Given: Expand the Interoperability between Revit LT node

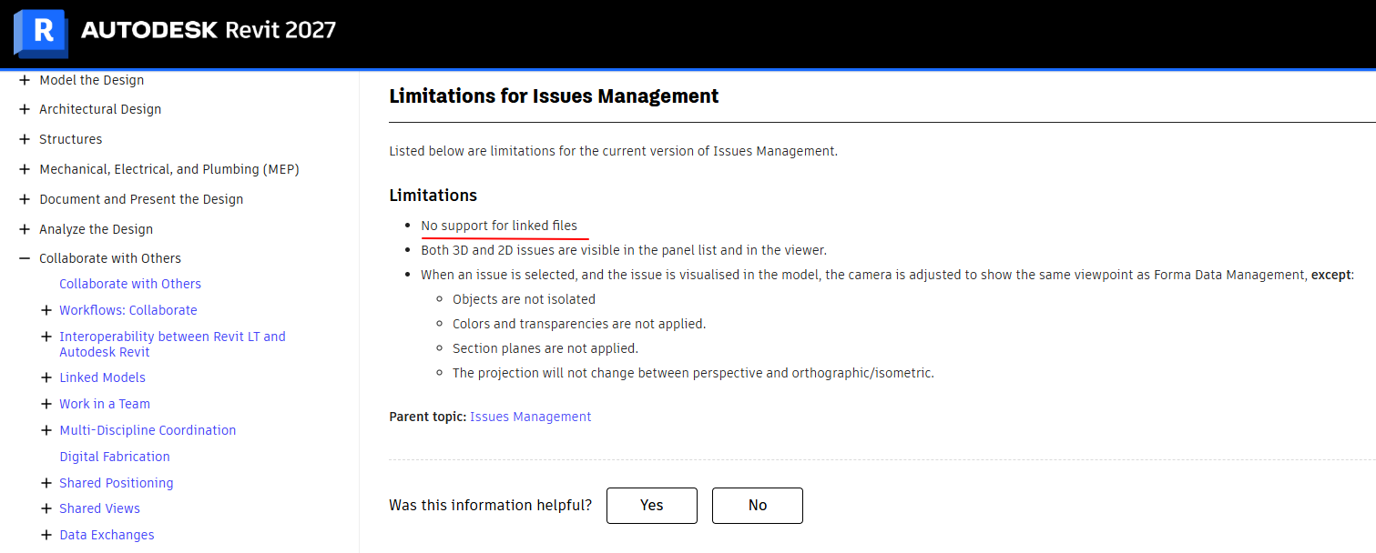Looking at the screenshot, I should [46, 337].
